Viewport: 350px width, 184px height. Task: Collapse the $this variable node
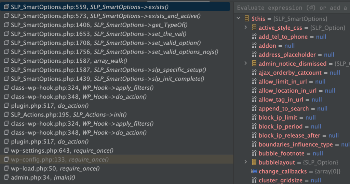point(239,18)
